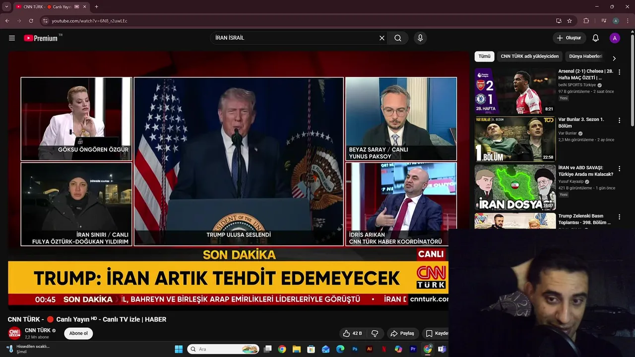
Task: Select the Tümü filter chip
Action: pyautogui.click(x=484, y=57)
